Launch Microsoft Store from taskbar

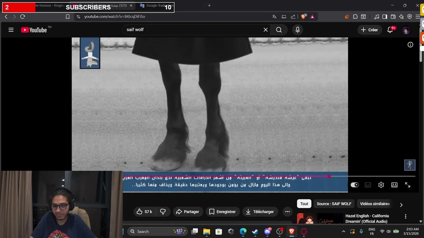coord(219,231)
